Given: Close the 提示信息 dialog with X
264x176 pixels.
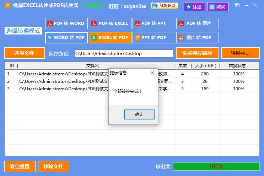Looking at the screenshot, I should (x=152, y=73).
